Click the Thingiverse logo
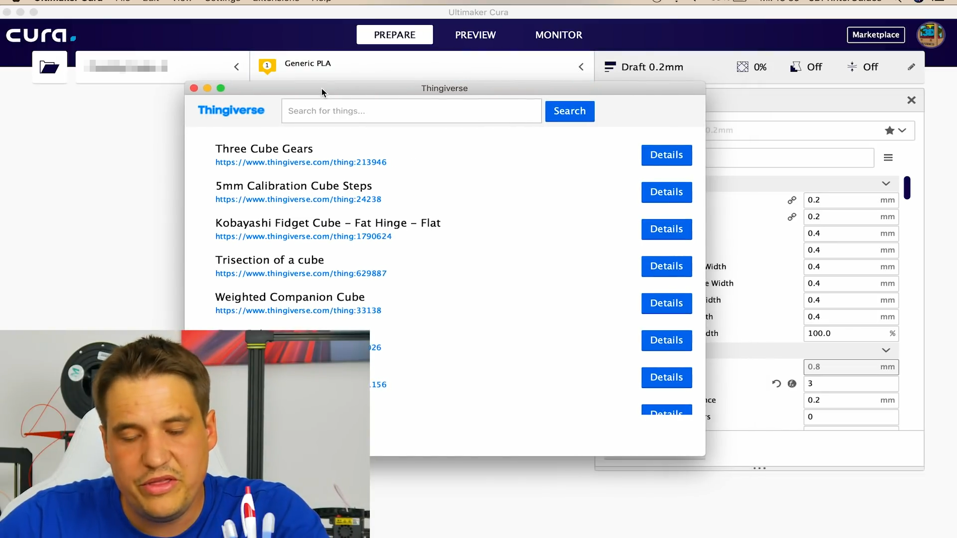Screen dimensions: 957x538 (231, 110)
